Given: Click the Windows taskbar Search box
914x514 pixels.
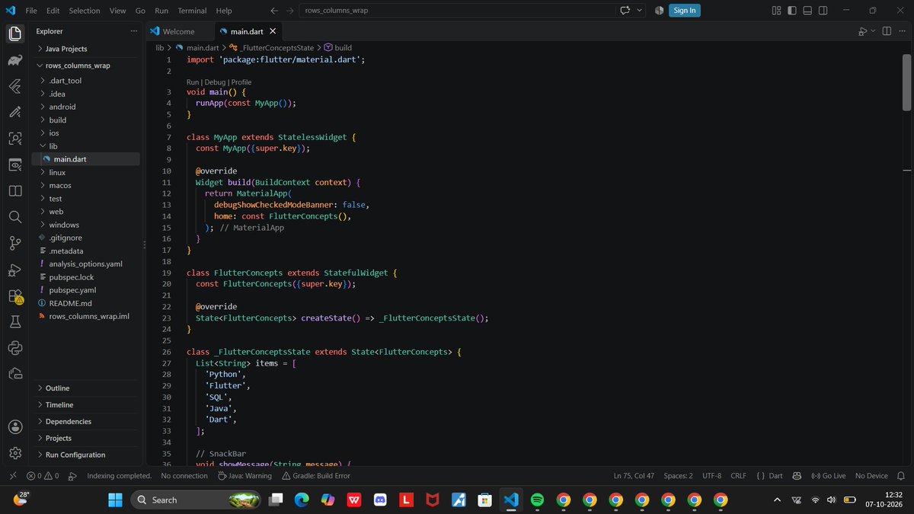Looking at the screenshot, I should [197, 500].
